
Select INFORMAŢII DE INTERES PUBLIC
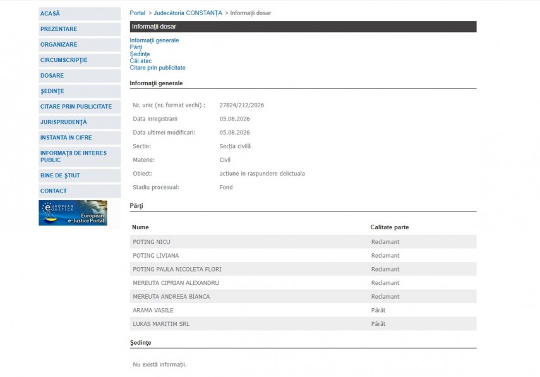click(80, 157)
